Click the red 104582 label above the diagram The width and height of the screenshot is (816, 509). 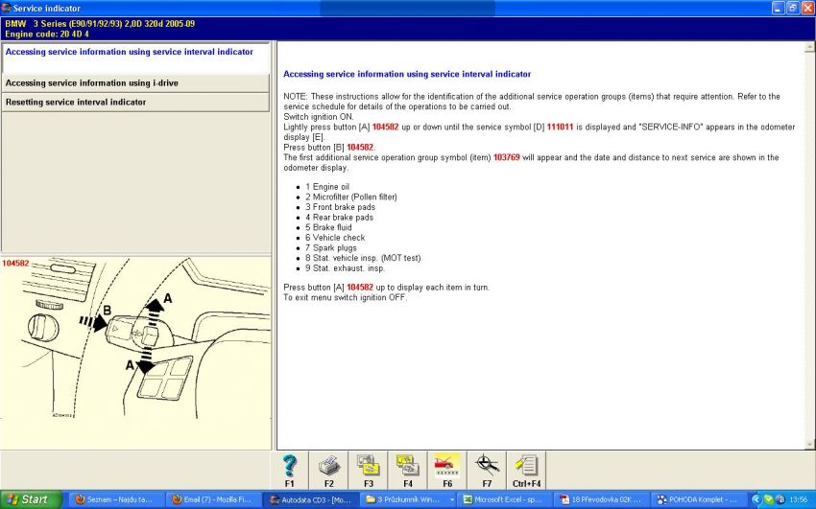tap(15, 264)
